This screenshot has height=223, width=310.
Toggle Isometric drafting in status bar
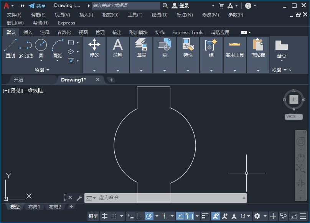[164, 216]
